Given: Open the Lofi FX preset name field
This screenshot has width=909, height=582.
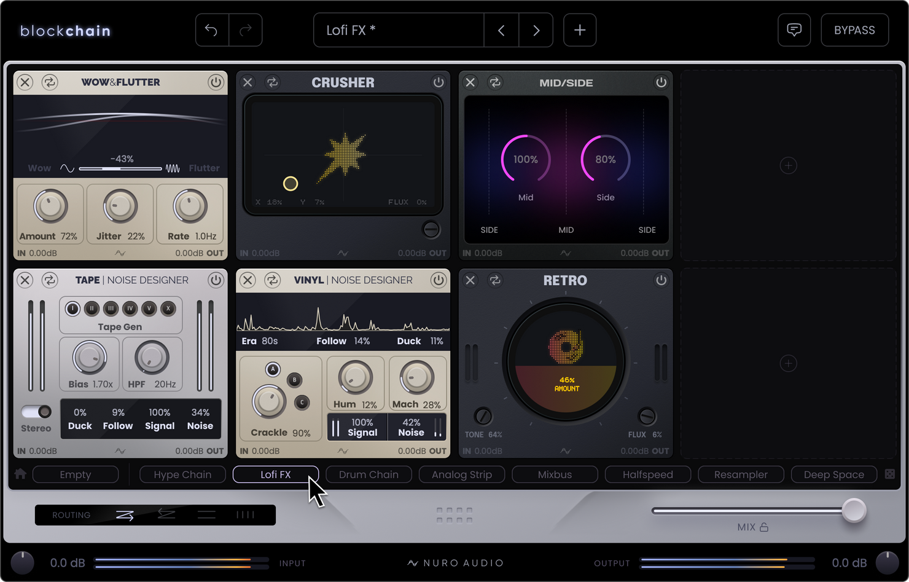Looking at the screenshot, I should [399, 30].
